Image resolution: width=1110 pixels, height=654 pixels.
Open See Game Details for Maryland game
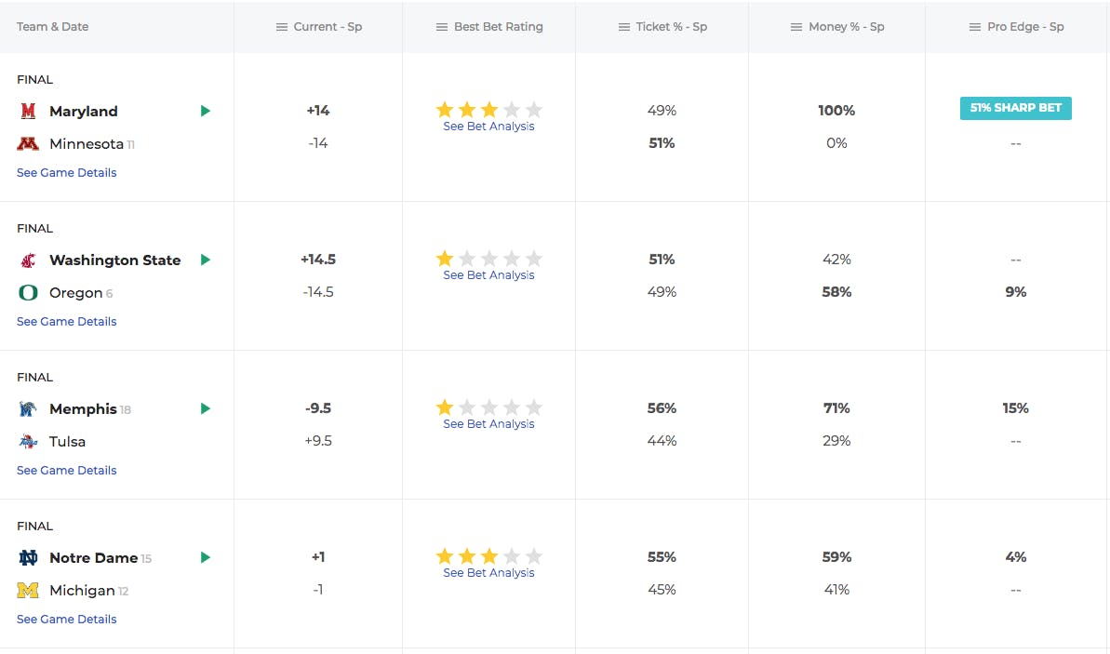(x=67, y=173)
